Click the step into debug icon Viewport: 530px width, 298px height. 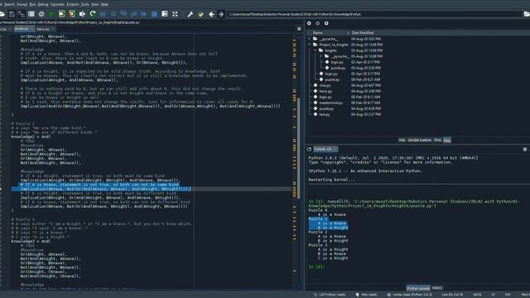123,14
